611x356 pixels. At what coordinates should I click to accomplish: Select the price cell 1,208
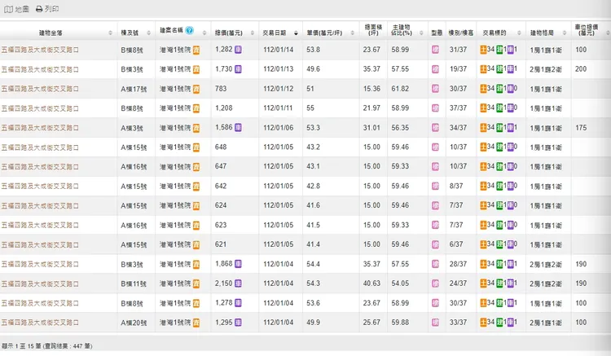[224, 108]
